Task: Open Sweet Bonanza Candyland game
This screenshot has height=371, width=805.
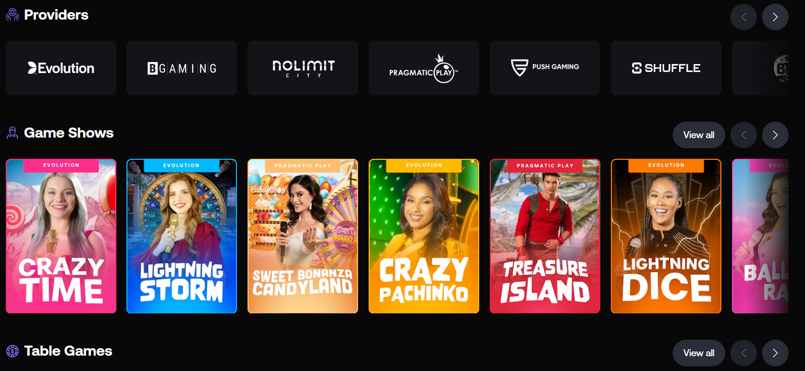Action: (303, 236)
